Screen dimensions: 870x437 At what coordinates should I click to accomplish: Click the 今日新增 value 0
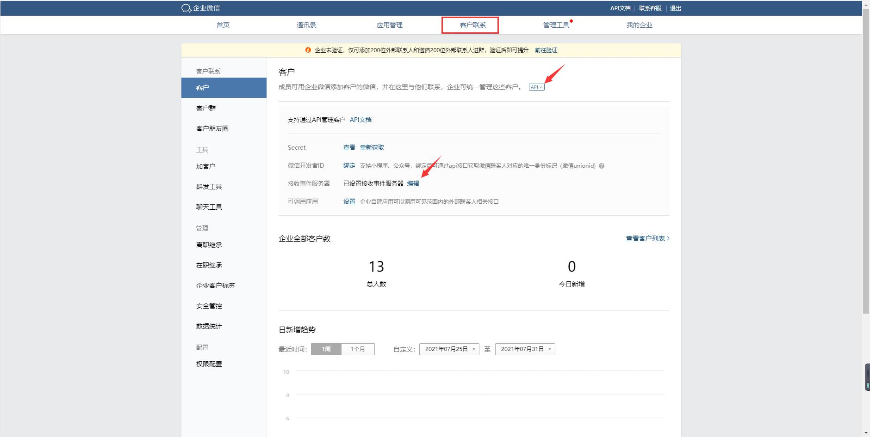coord(572,267)
